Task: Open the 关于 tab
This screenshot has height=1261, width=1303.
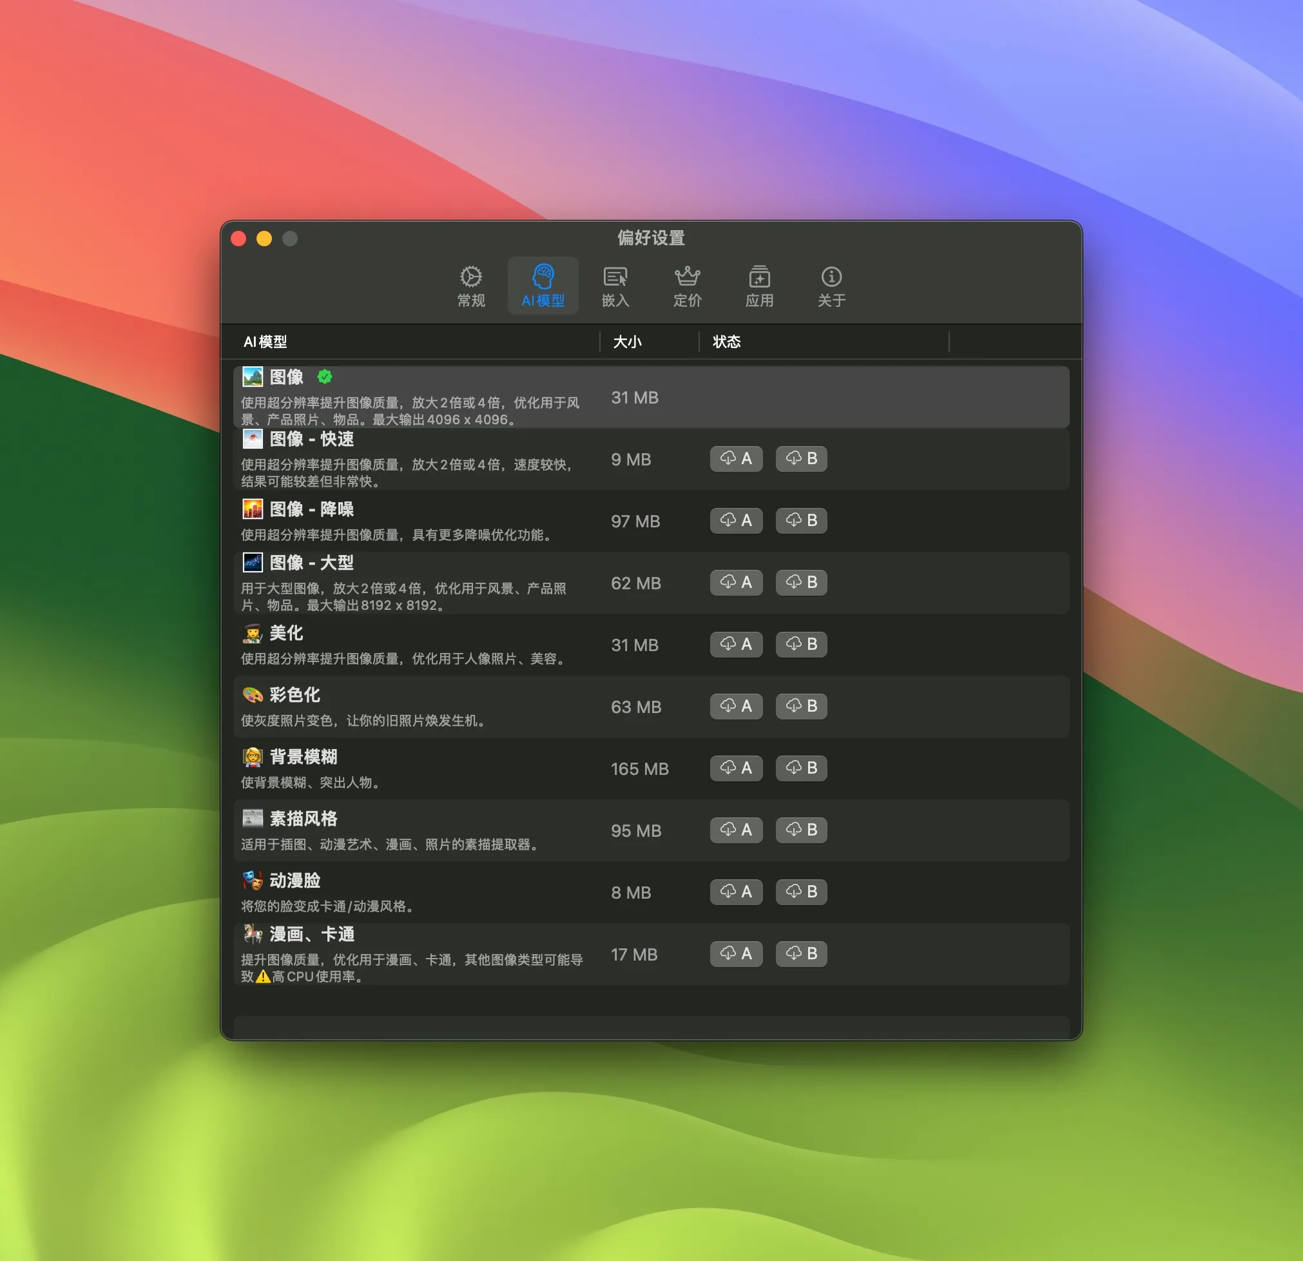Action: point(831,286)
